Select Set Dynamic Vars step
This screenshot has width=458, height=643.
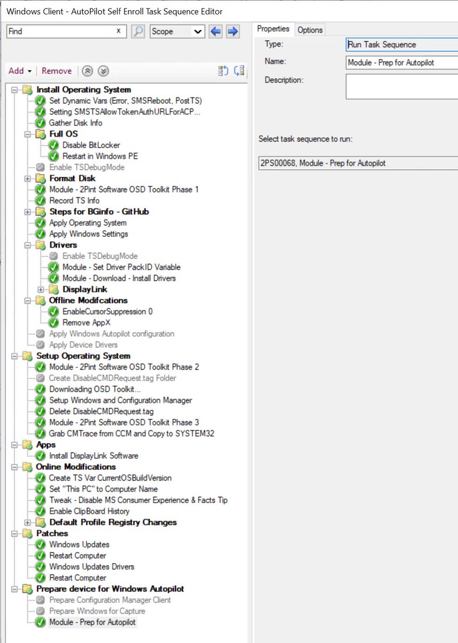[125, 101]
